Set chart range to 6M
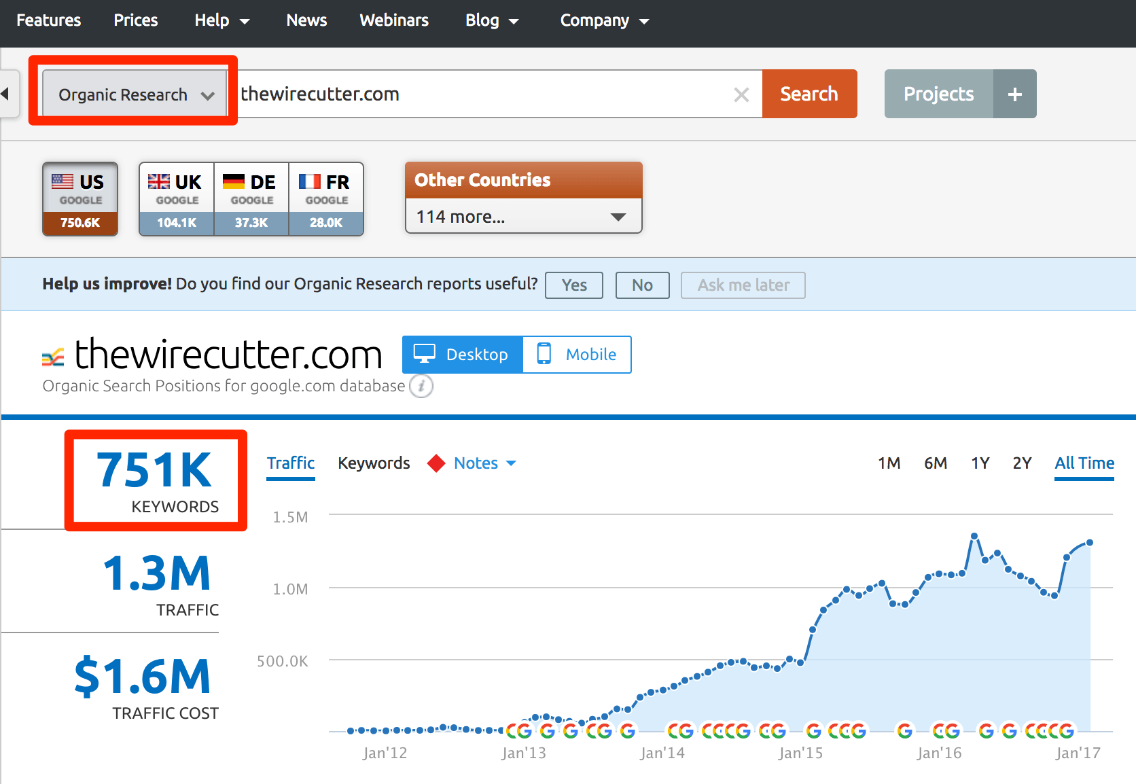1136x784 pixels. click(936, 463)
